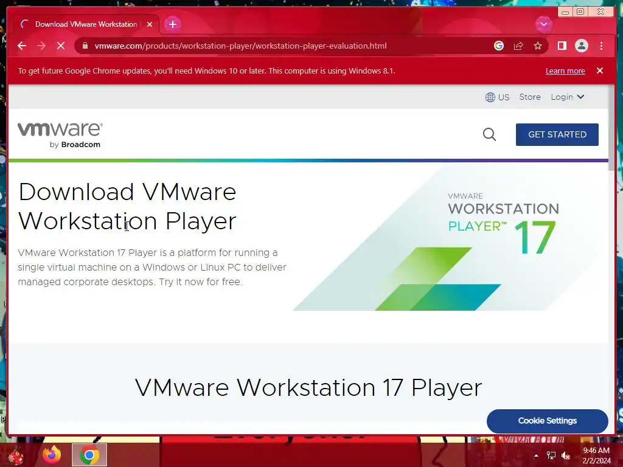Click the muted volume tray icon
Screen dimensions: 623x467
[565, 455]
